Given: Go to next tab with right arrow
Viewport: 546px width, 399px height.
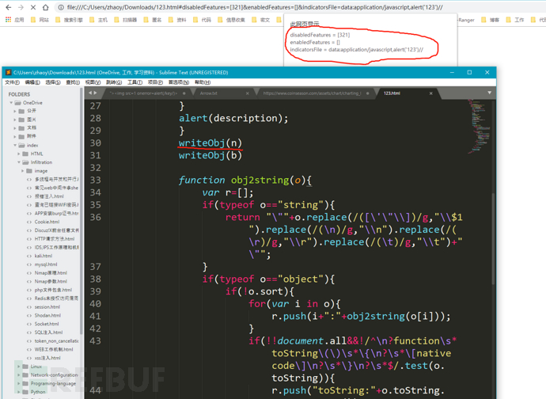Looking at the screenshot, I should tap(95, 93).
